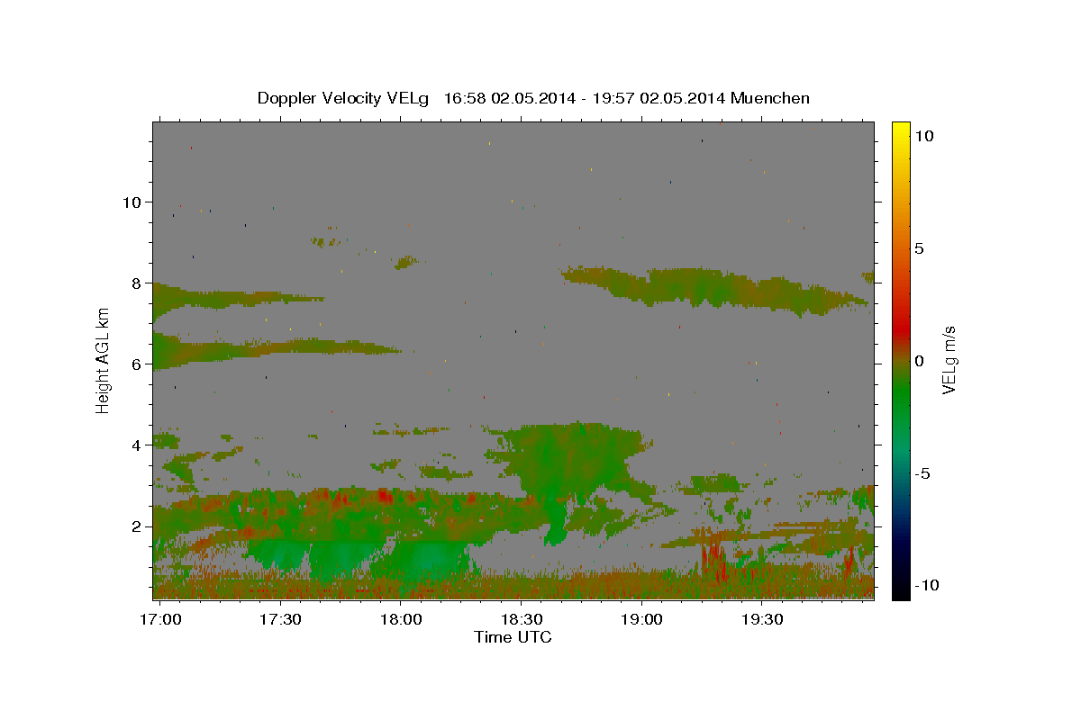Click the height tick label 2
Image resolution: width=1081 pixels, height=720 pixels.
point(137,526)
